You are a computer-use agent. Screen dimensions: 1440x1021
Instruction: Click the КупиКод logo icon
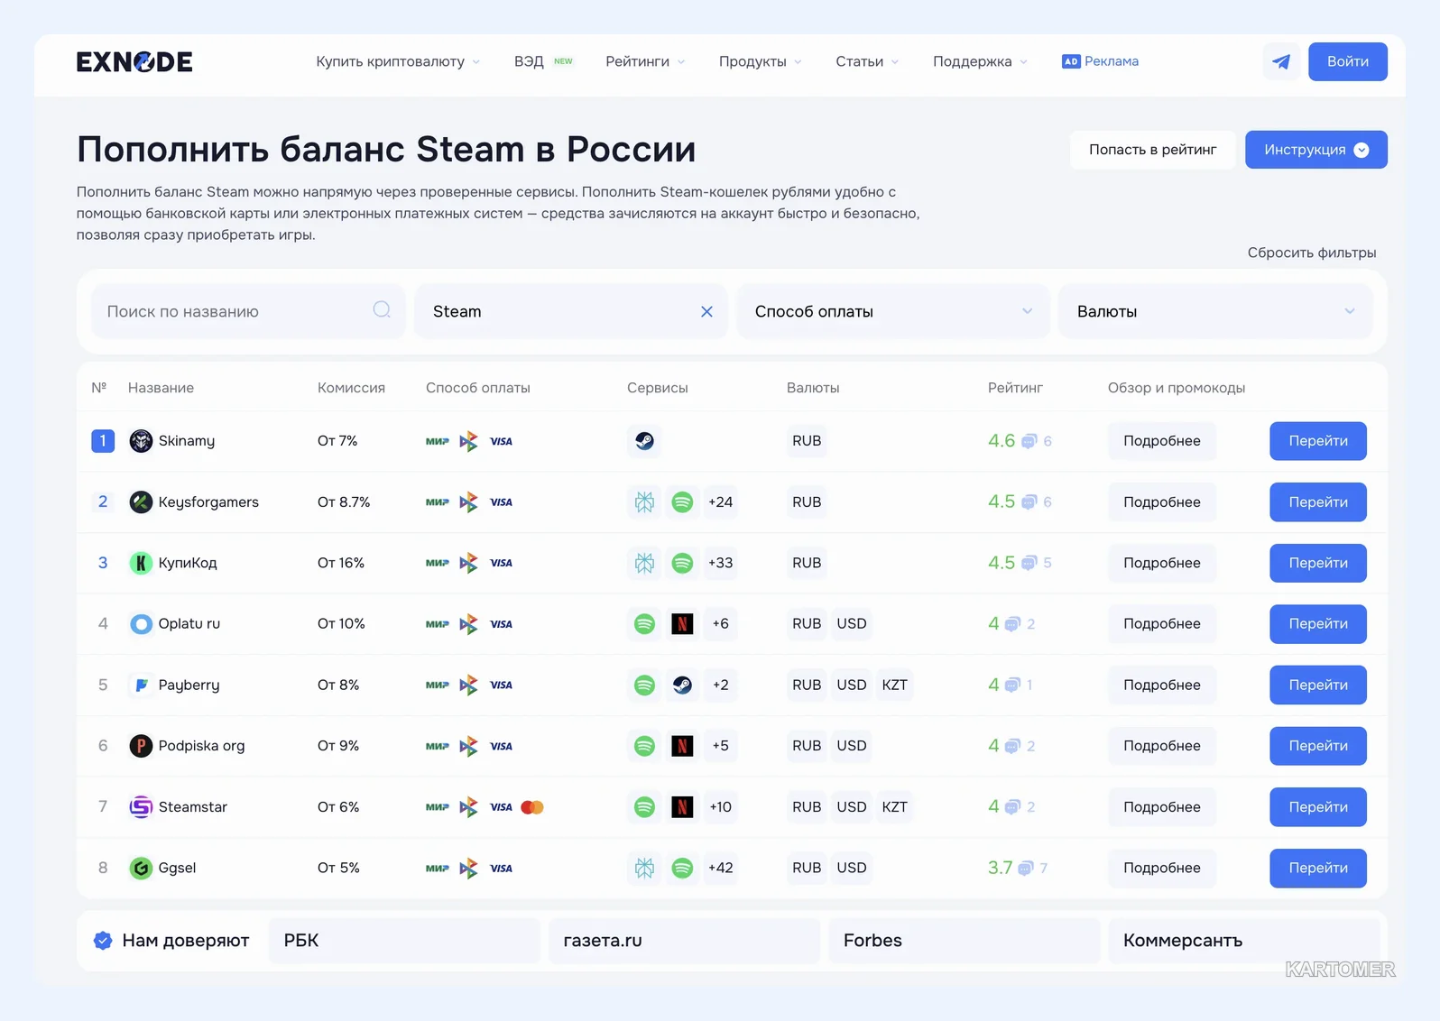coord(141,563)
